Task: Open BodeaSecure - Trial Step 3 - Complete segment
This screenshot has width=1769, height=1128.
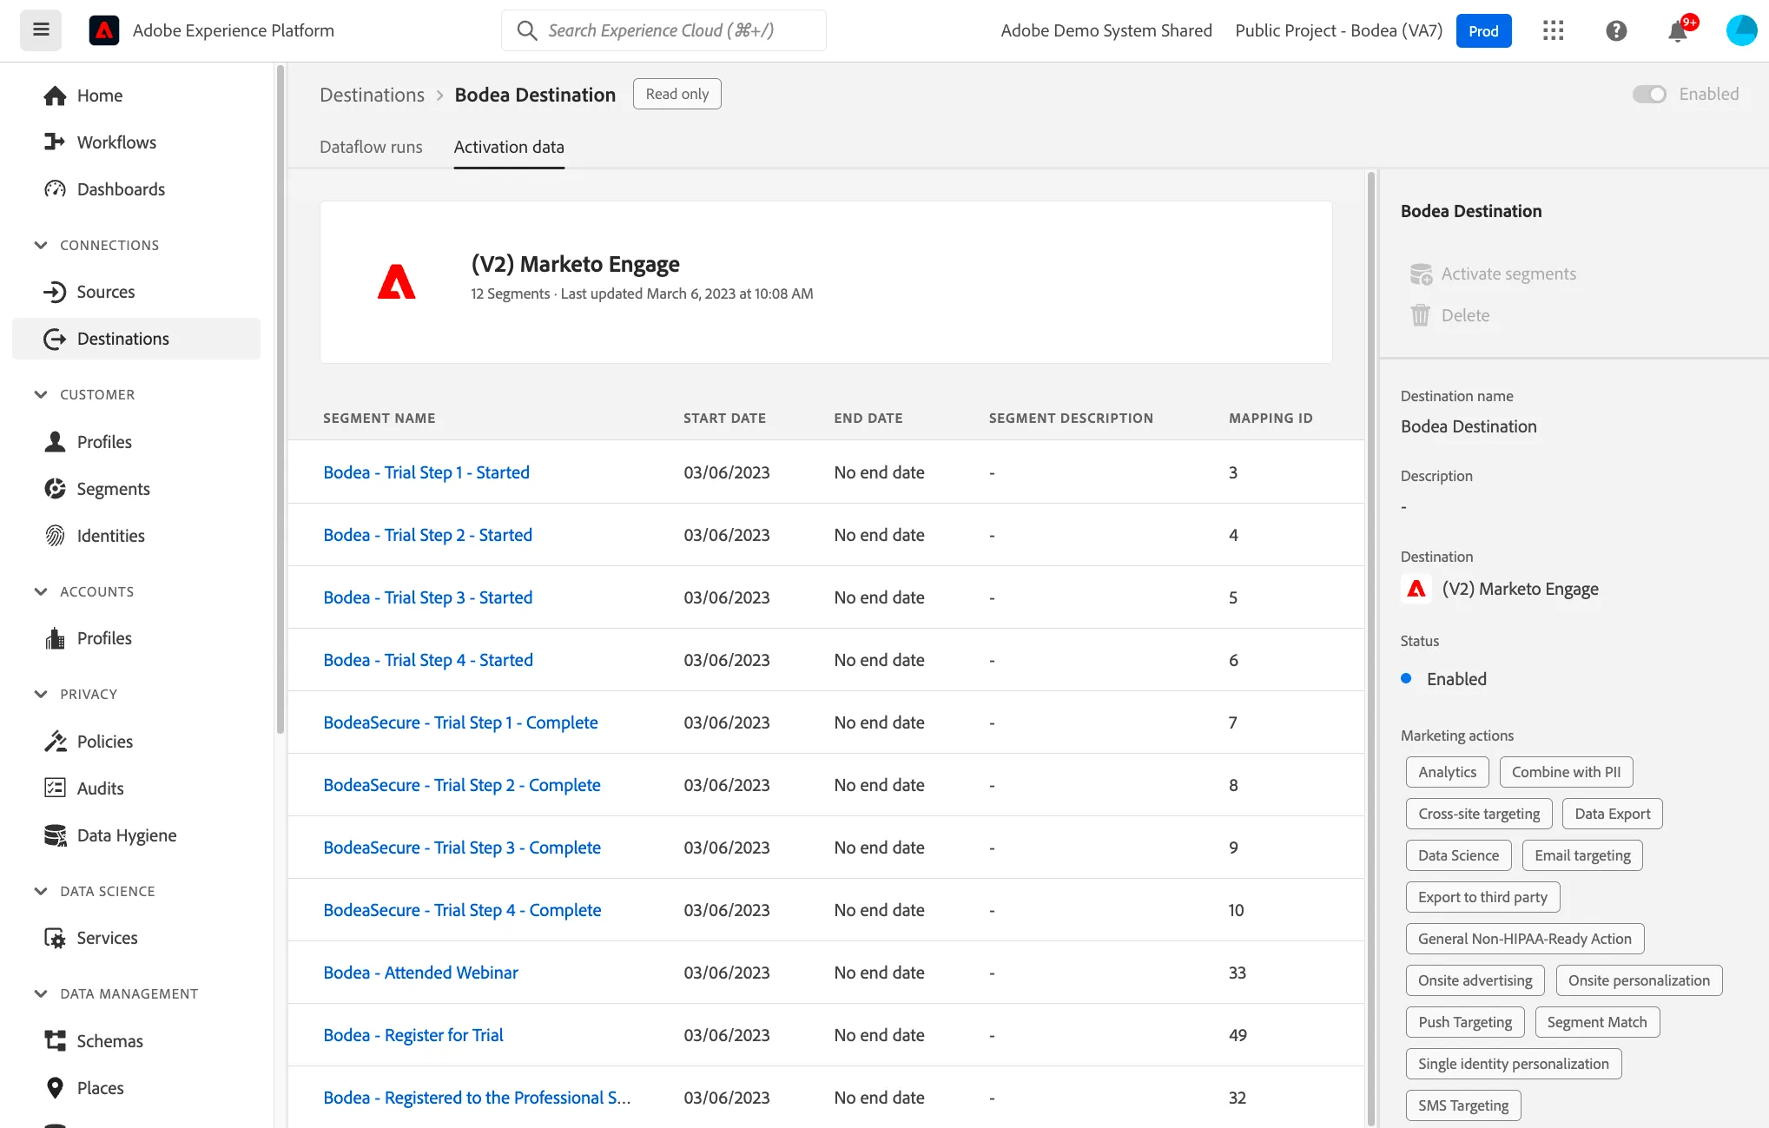Action: click(x=462, y=848)
